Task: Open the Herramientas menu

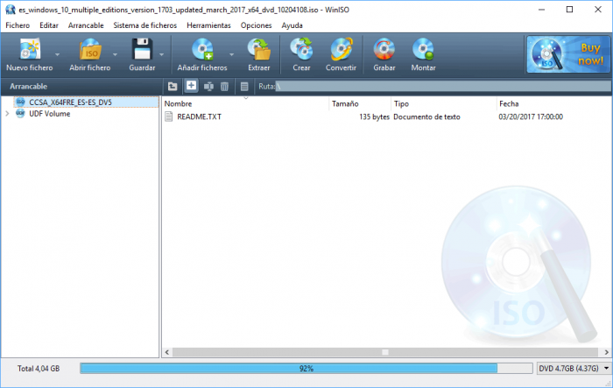Action: [208, 25]
